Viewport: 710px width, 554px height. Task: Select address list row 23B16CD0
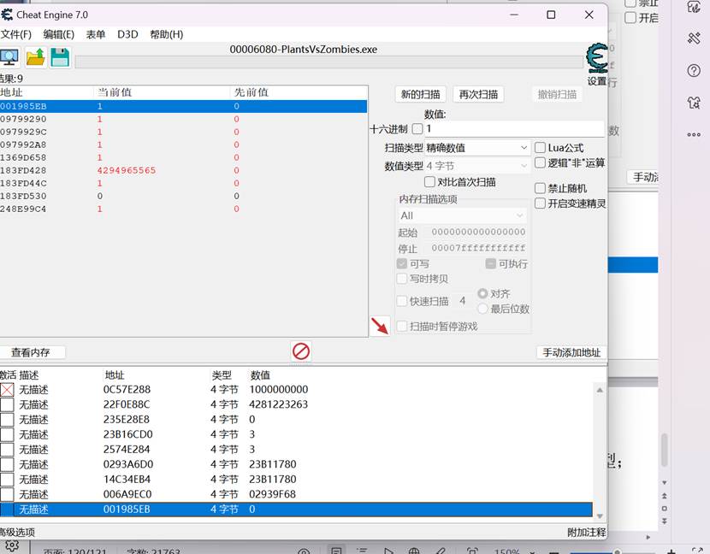click(296, 434)
